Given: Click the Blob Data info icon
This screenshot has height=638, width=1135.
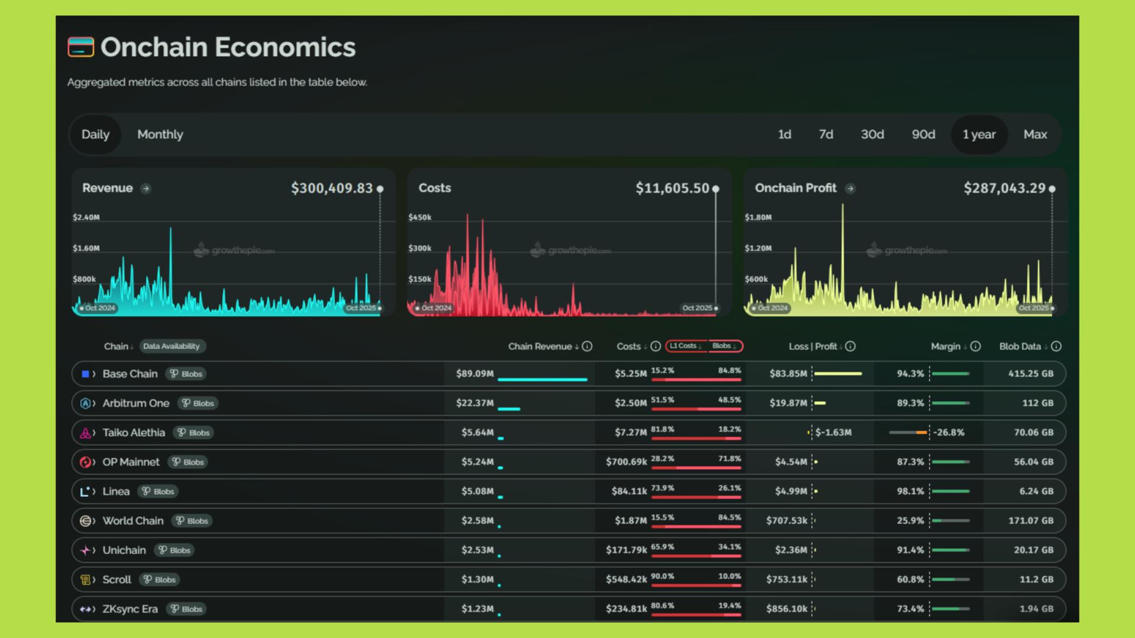Looking at the screenshot, I should pos(1056,347).
